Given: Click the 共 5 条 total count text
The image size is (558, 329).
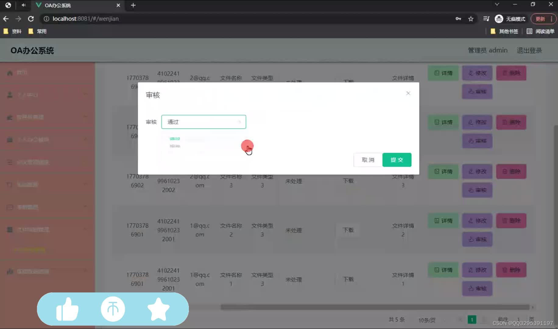Looking at the screenshot, I should coord(397,320).
